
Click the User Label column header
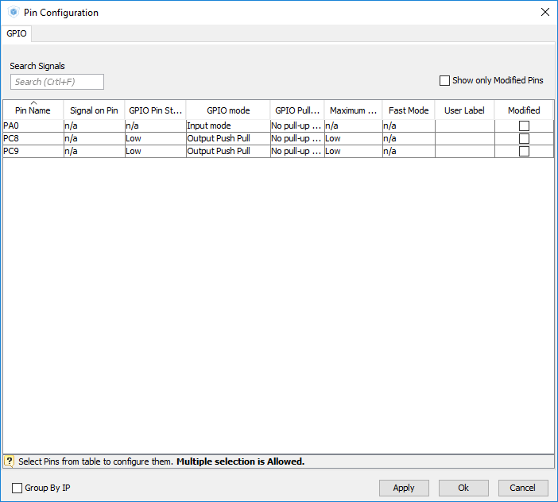coord(464,110)
